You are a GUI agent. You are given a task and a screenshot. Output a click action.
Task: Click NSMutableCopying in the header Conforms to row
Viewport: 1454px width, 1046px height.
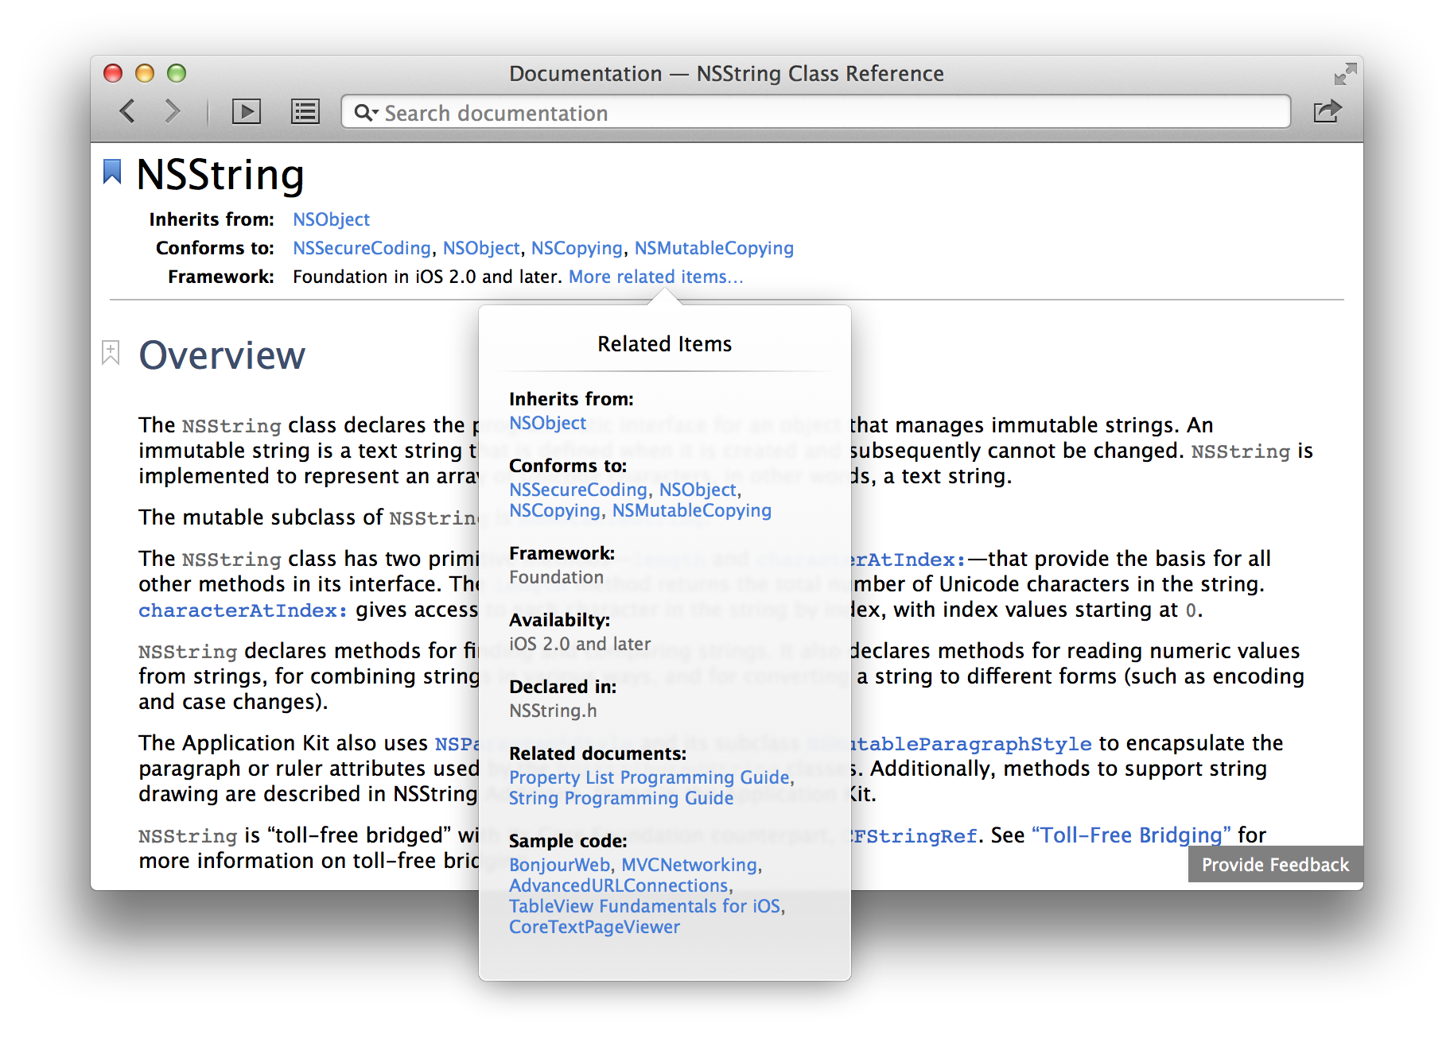tap(713, 248)
